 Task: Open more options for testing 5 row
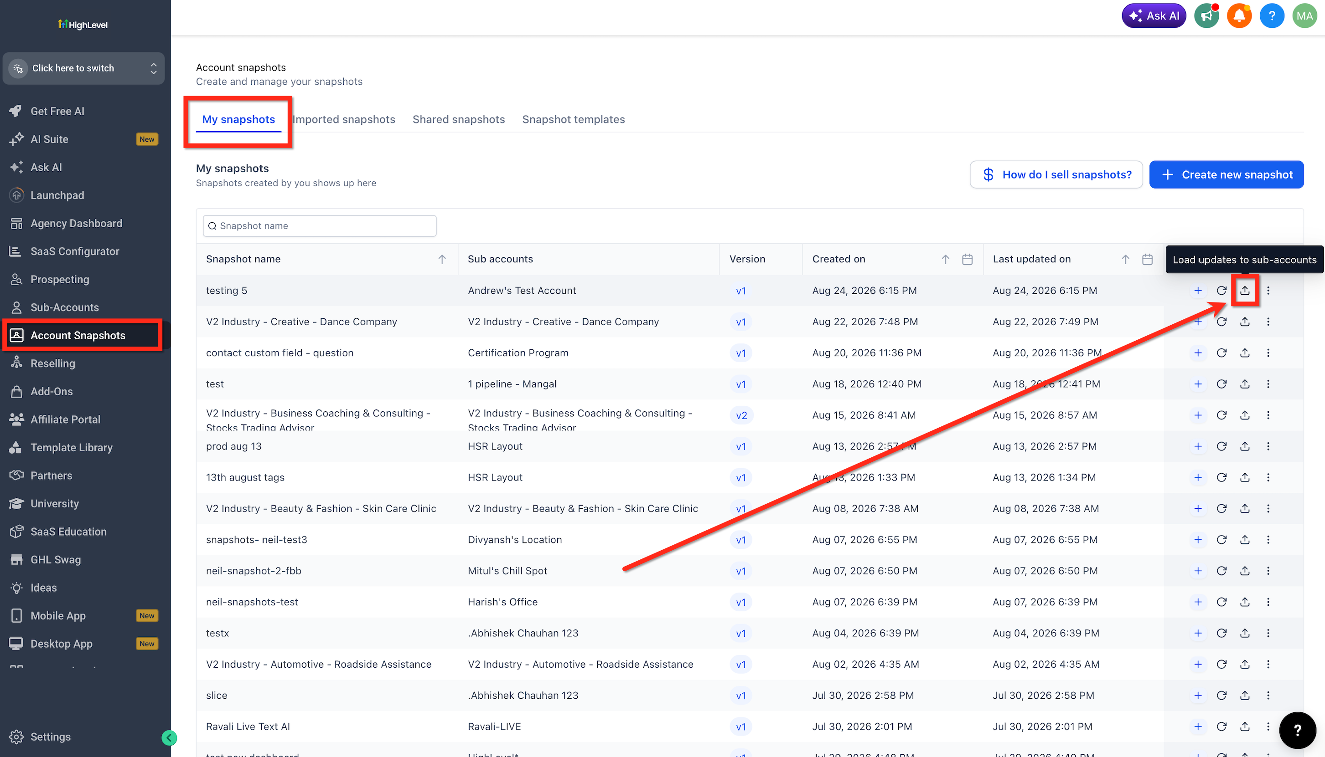pyautogui.click(x=1268, y=291)
